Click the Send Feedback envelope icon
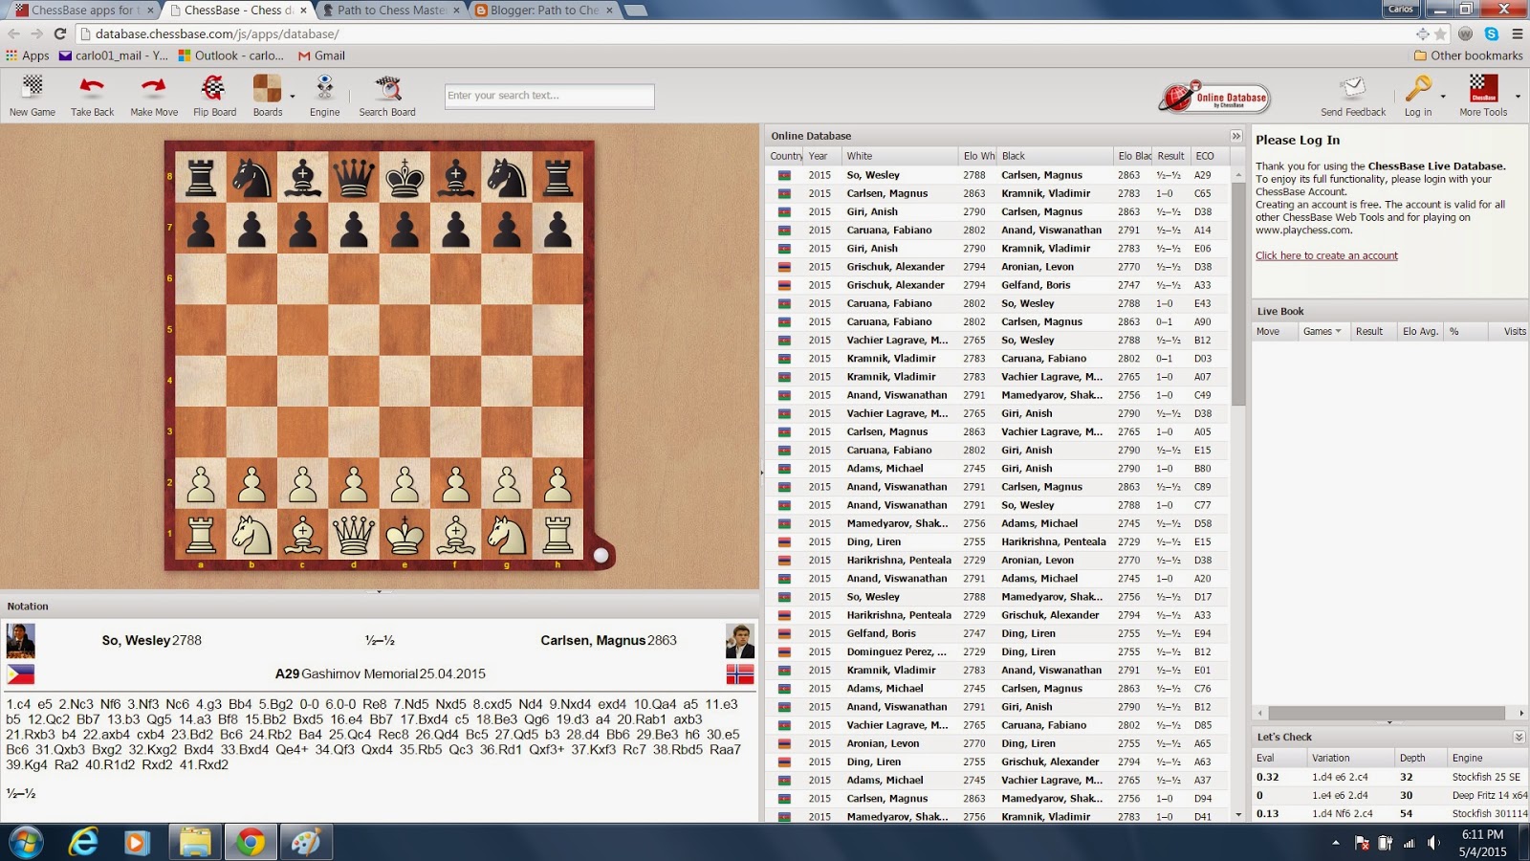 click(x=1352, y=91)
